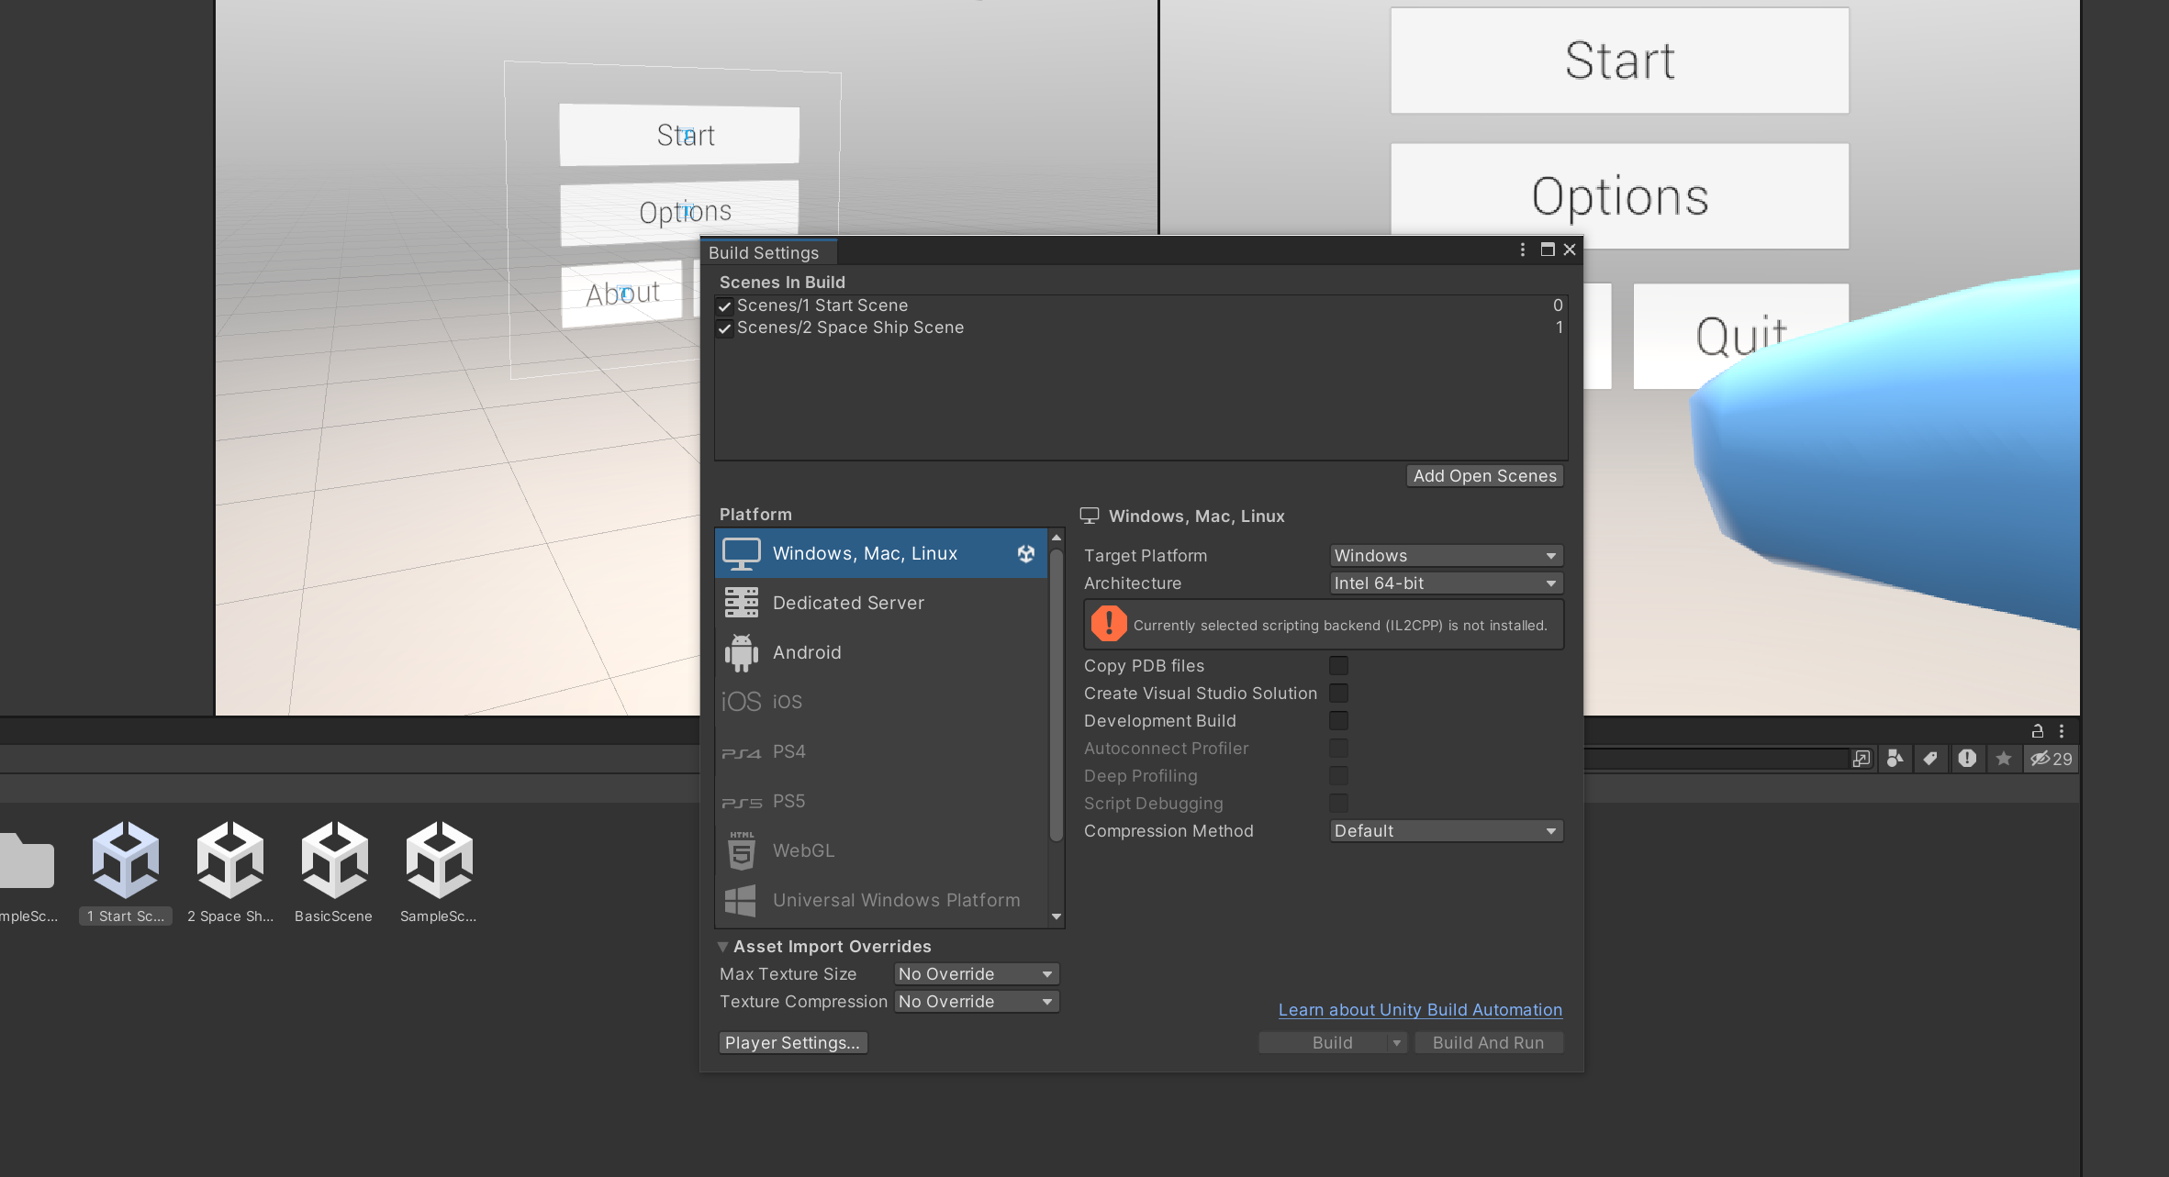Click the Project panel lock icon
Viewport: 2169px width, 1177px height.
(2038, 731)
